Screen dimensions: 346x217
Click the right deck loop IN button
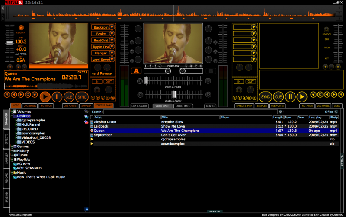(x=239, y=82)
